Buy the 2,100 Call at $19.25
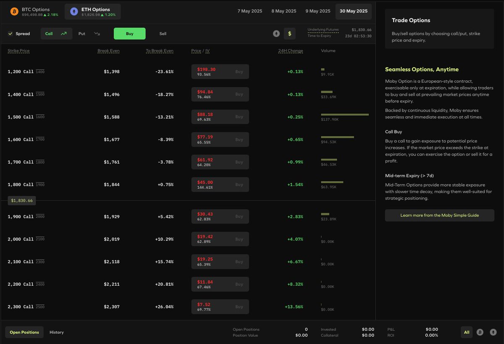Image resolution: width=504 pixels, height=344 pixels. click(x=220, y=262)
